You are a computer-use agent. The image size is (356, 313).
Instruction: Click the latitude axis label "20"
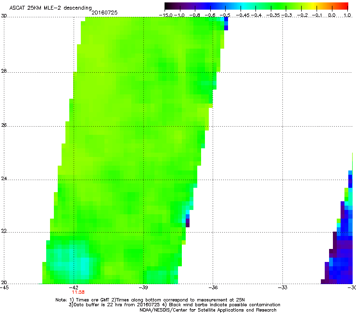[x=4, y=283]
